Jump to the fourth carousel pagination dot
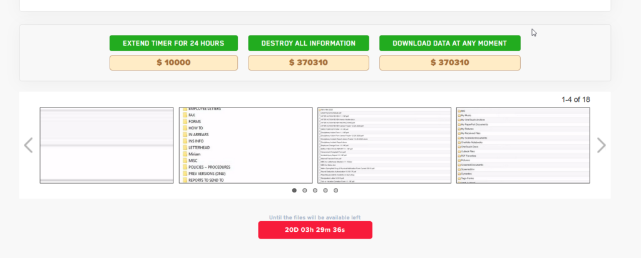This screenshot has height=258, width=641. pyautogui.click(x=326, y=191)
